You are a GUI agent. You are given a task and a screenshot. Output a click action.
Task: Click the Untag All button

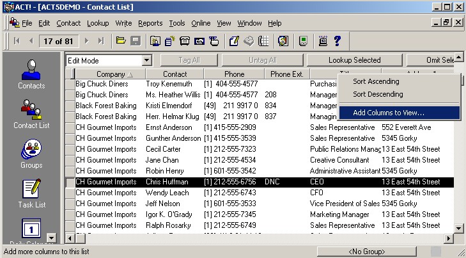pos(263,60)
